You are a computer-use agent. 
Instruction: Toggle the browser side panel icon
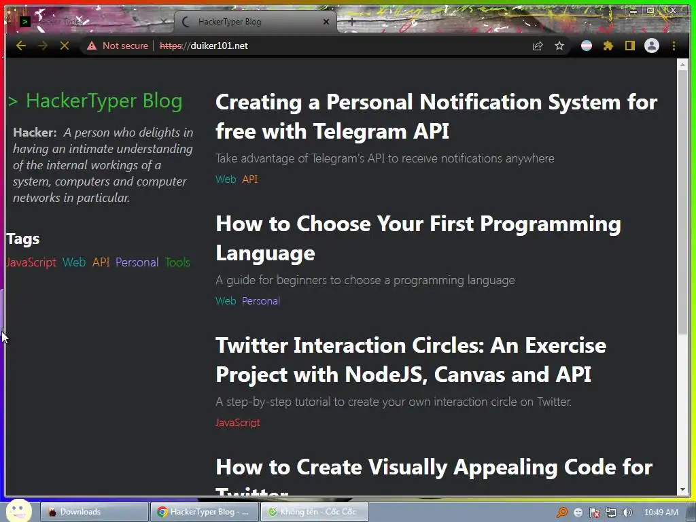click(630, 46)
